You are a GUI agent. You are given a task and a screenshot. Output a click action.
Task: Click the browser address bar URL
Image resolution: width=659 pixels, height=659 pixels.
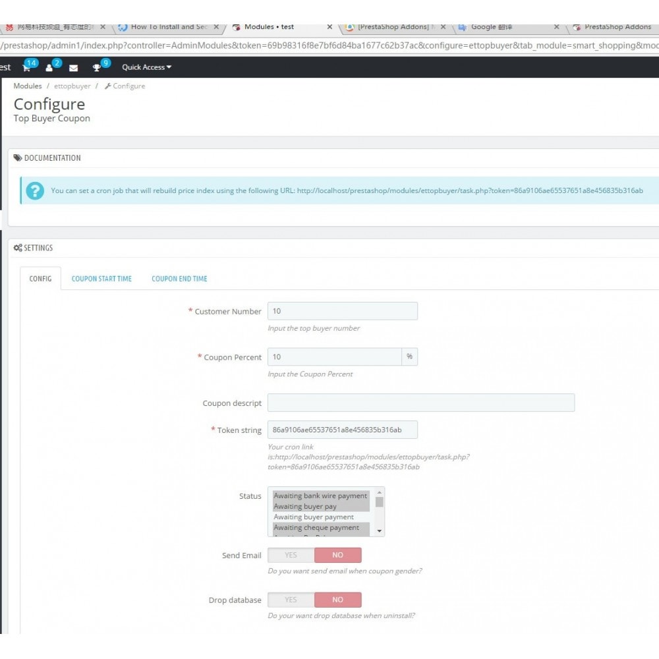[329, 45]
